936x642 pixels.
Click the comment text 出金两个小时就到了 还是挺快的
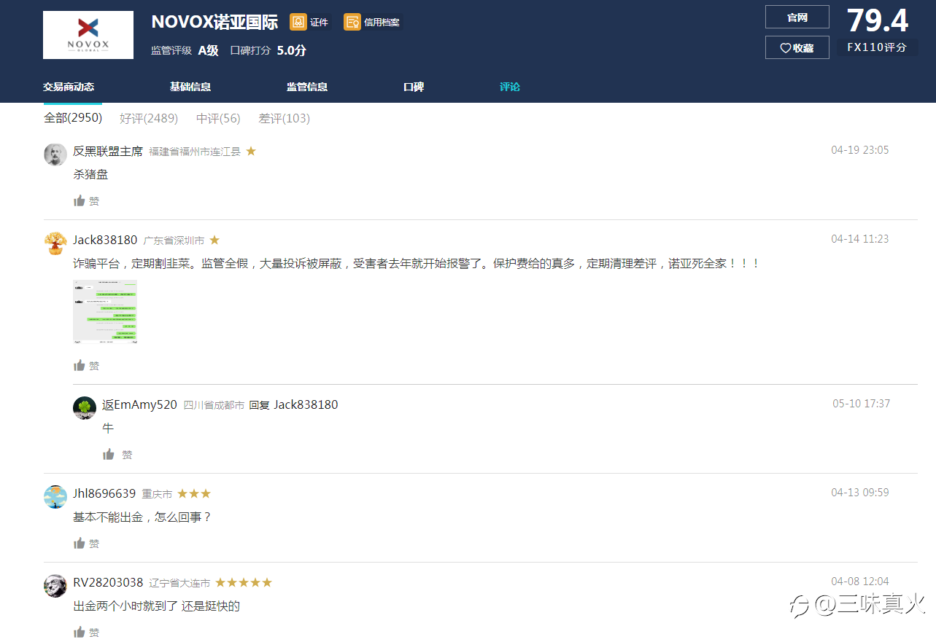click(x=156, y=606)
